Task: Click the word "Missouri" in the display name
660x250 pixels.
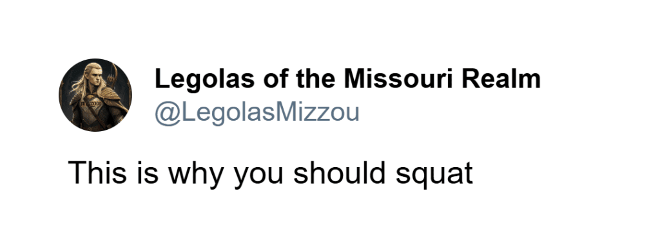Action: point(398,79)
